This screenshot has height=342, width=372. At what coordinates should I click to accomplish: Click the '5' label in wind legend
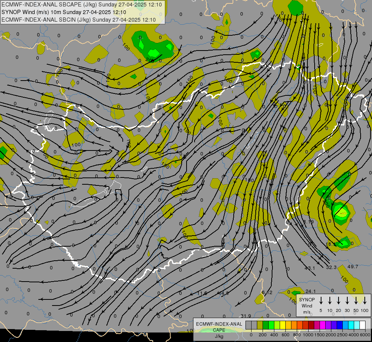(321, 310)
